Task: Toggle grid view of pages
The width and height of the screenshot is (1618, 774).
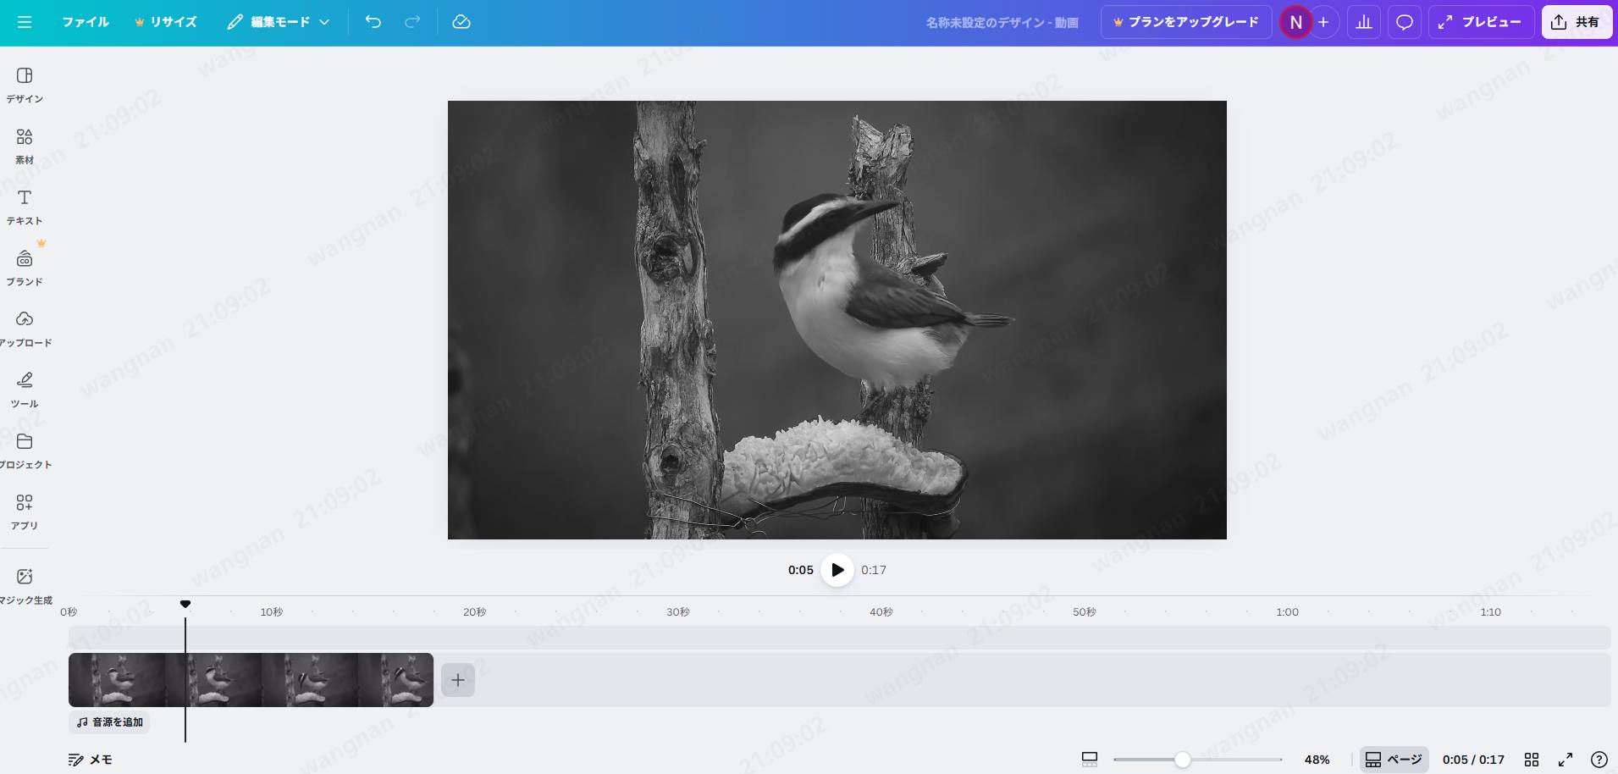Action: click(x=1532, y=760)
